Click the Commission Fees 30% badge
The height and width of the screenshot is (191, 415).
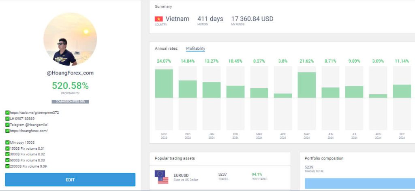70,102
